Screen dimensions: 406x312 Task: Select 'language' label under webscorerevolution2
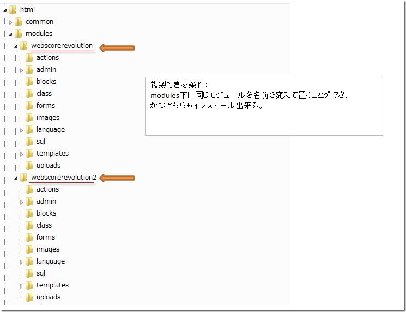tap(51, 261)
